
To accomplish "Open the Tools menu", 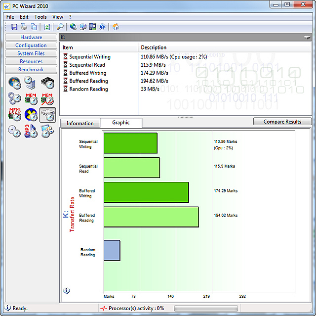I will click(40, 17).
